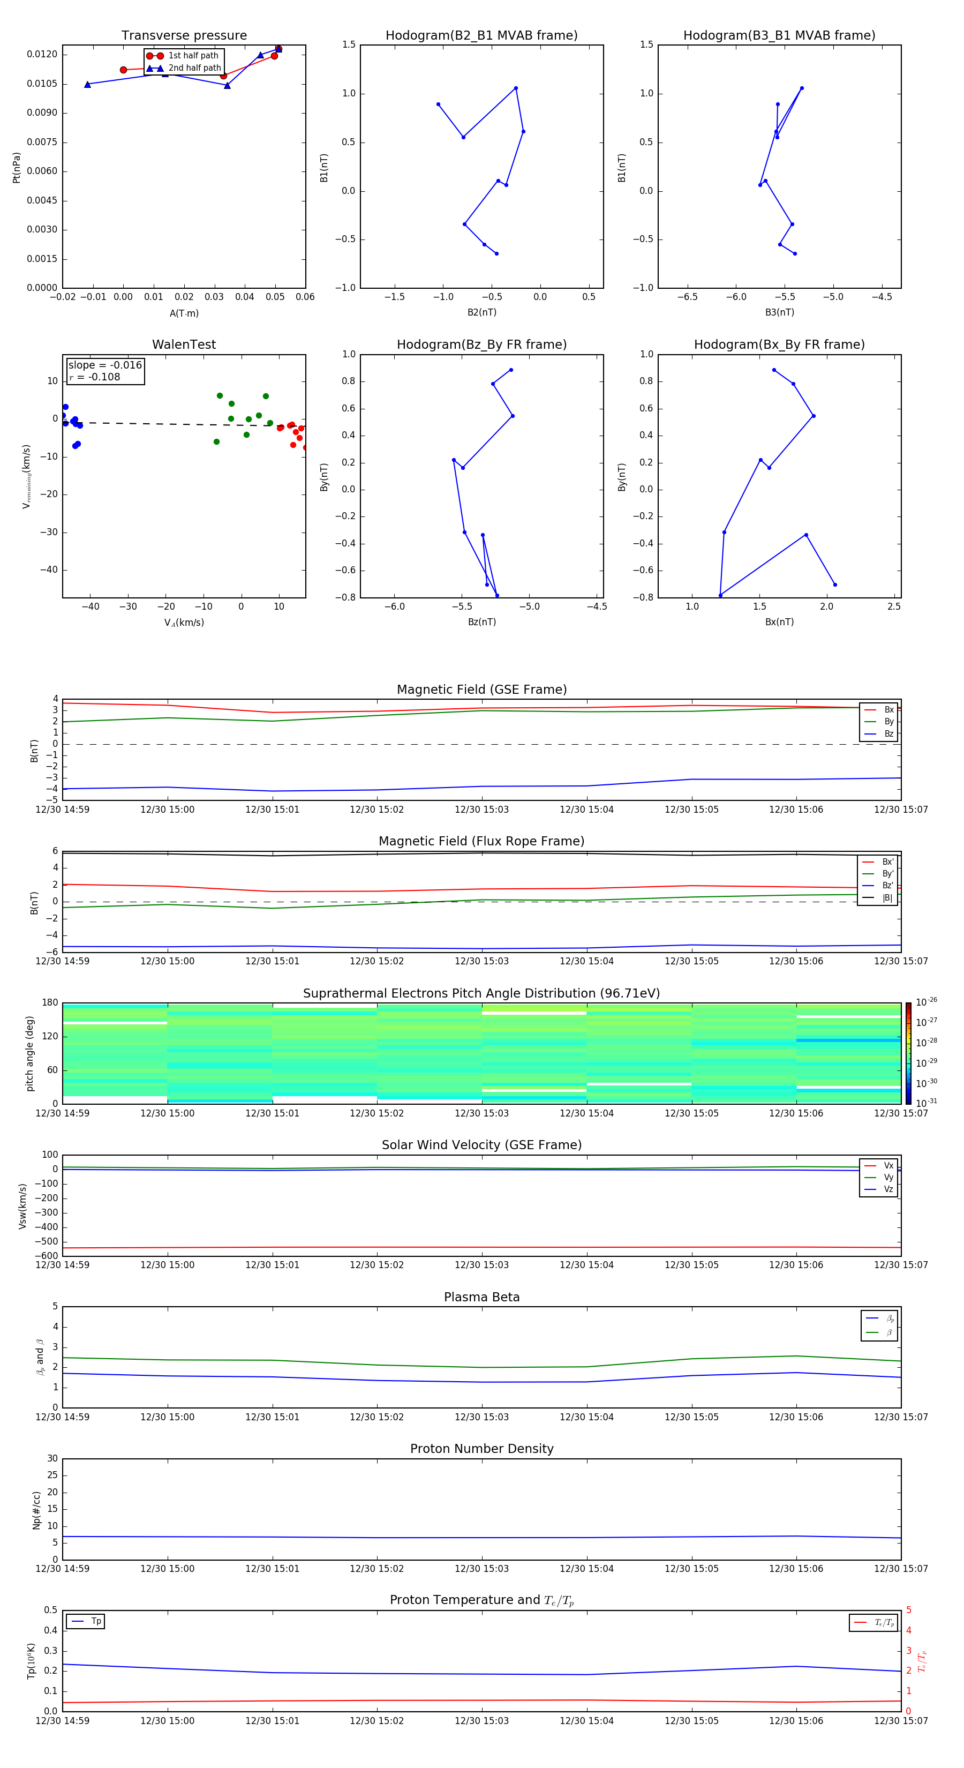Click the 'Hodogram(Bx_By FR frame)' title

pos(779,344)
